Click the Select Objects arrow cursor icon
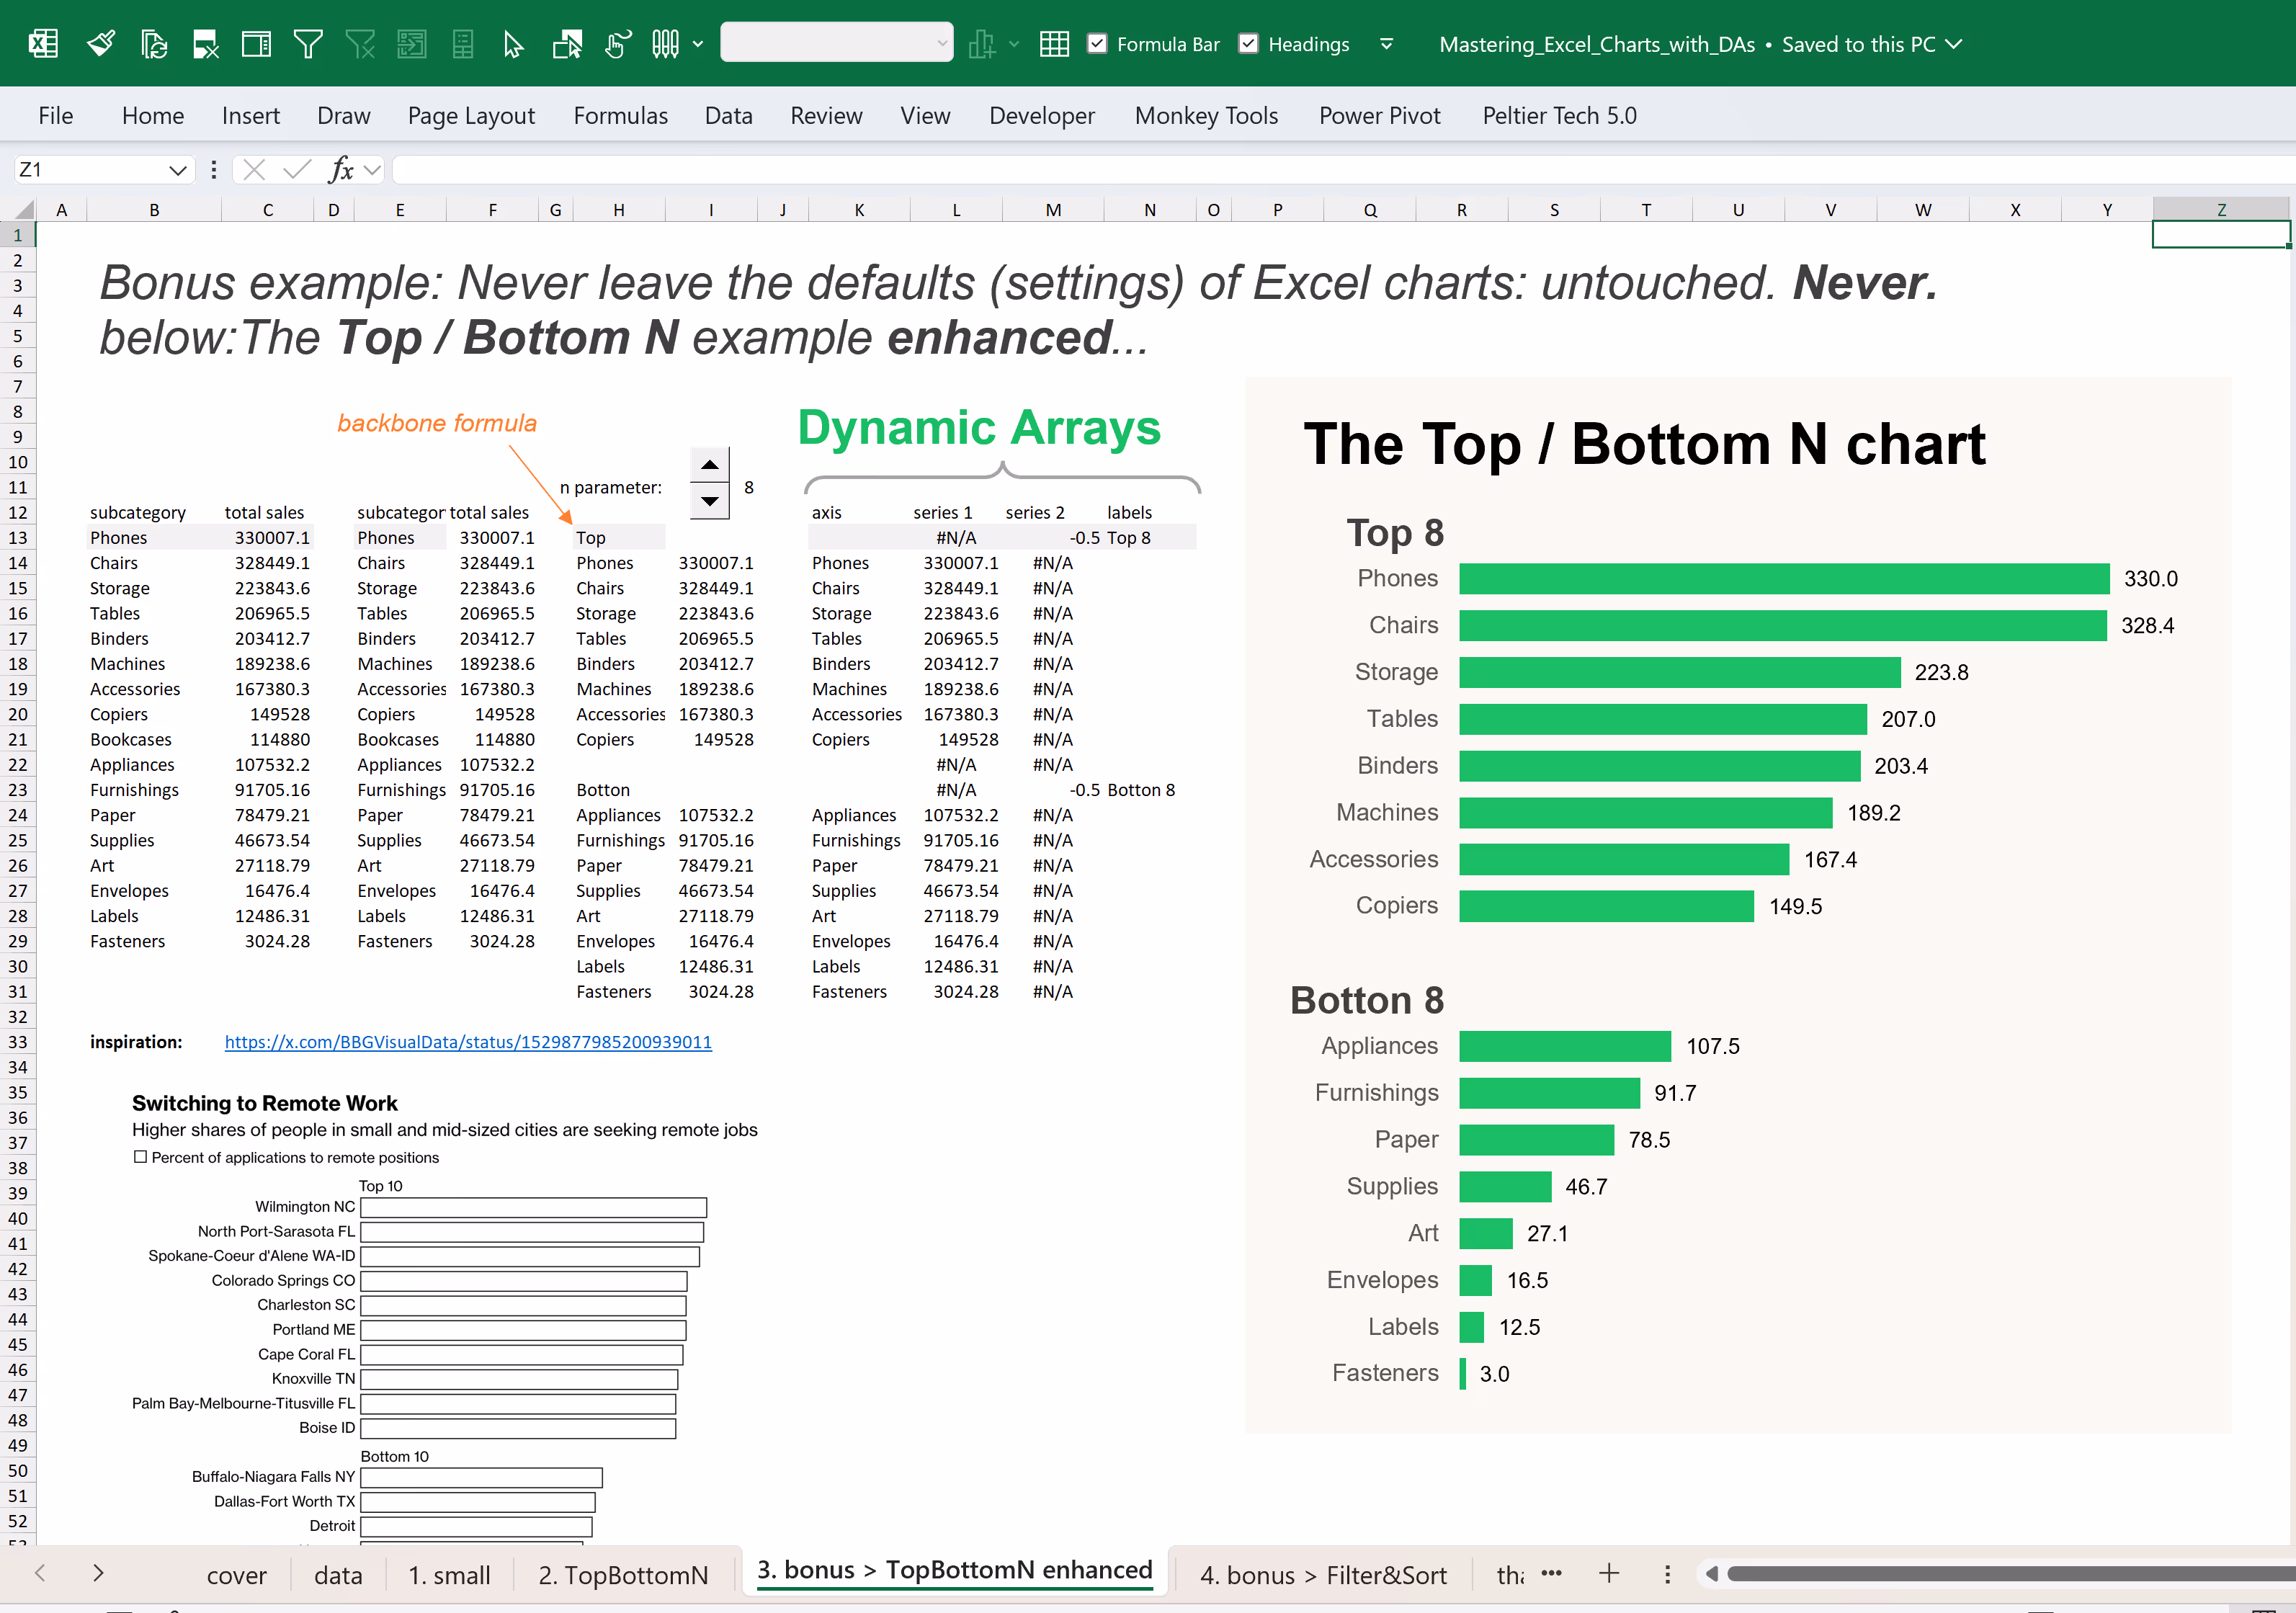The height and width of the screenshot is (1613, 2296). 513,44
